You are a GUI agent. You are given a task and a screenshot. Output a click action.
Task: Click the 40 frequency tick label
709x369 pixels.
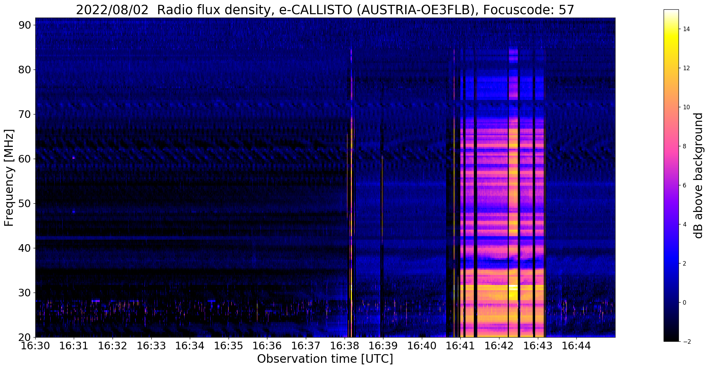(x=25, y=248)
